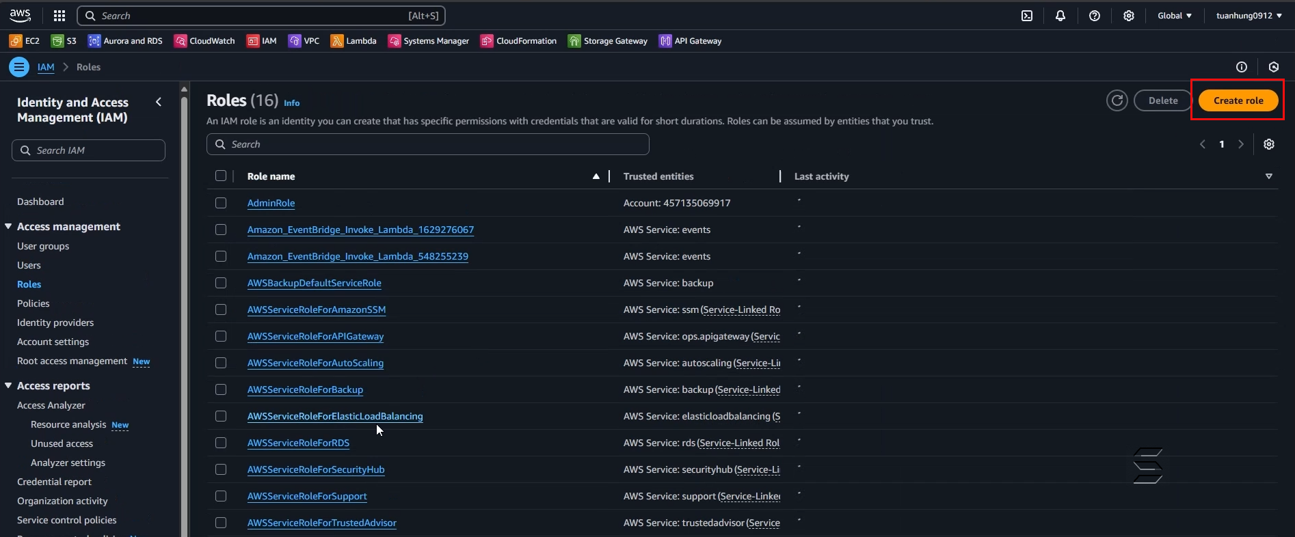The width and height of the screenshot is (1295, 537).
Task: Sort by Role name column arrow
Action: click(x=596, y=176)
